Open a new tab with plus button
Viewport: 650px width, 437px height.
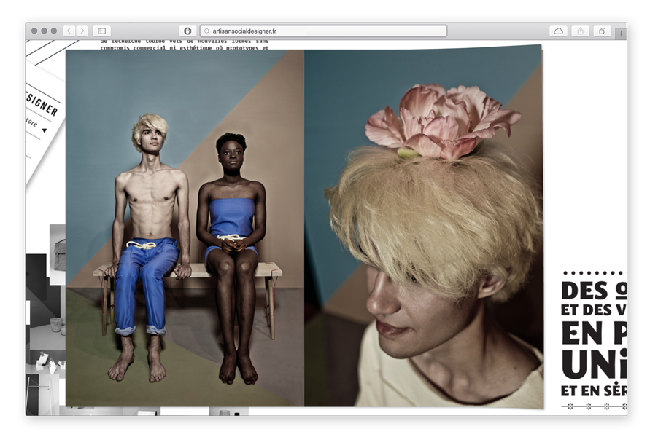620,34
